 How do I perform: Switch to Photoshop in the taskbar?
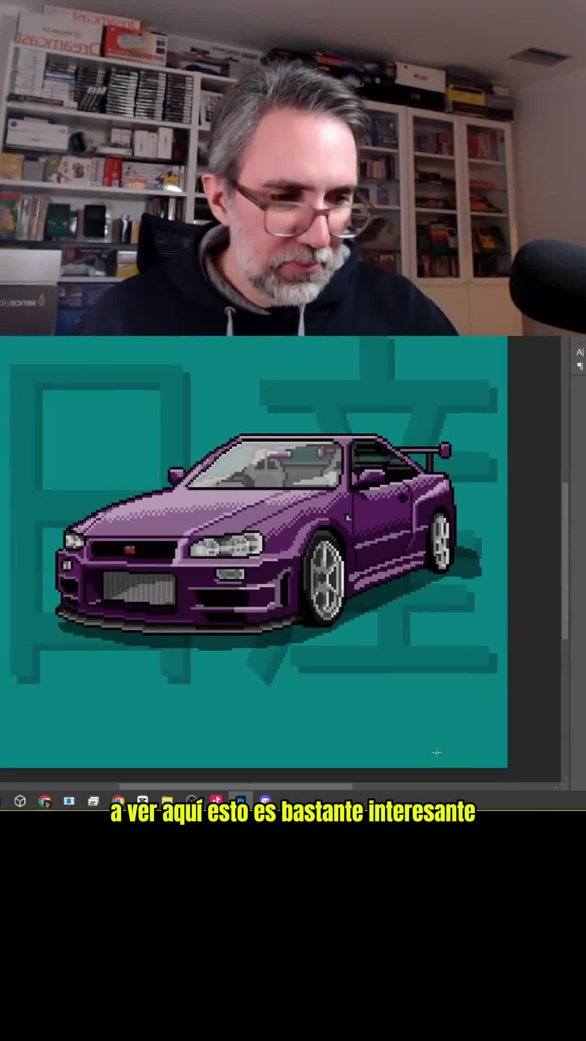(x=240, y=801)
